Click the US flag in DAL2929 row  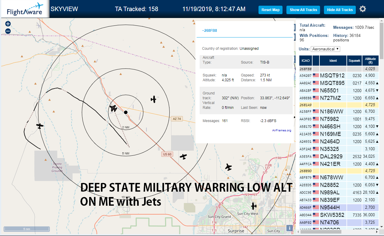[x=316, y=156]
